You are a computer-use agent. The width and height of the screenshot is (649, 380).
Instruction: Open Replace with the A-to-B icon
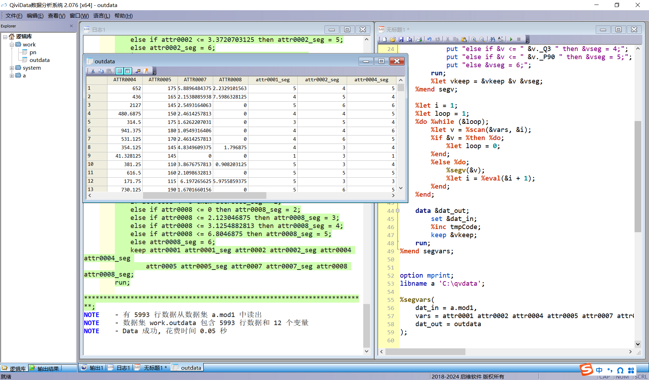tap(500, 39)
